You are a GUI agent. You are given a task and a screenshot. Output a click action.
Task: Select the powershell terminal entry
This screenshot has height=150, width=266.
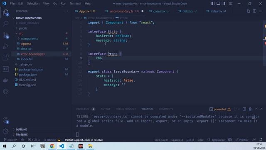click(220, 109)
